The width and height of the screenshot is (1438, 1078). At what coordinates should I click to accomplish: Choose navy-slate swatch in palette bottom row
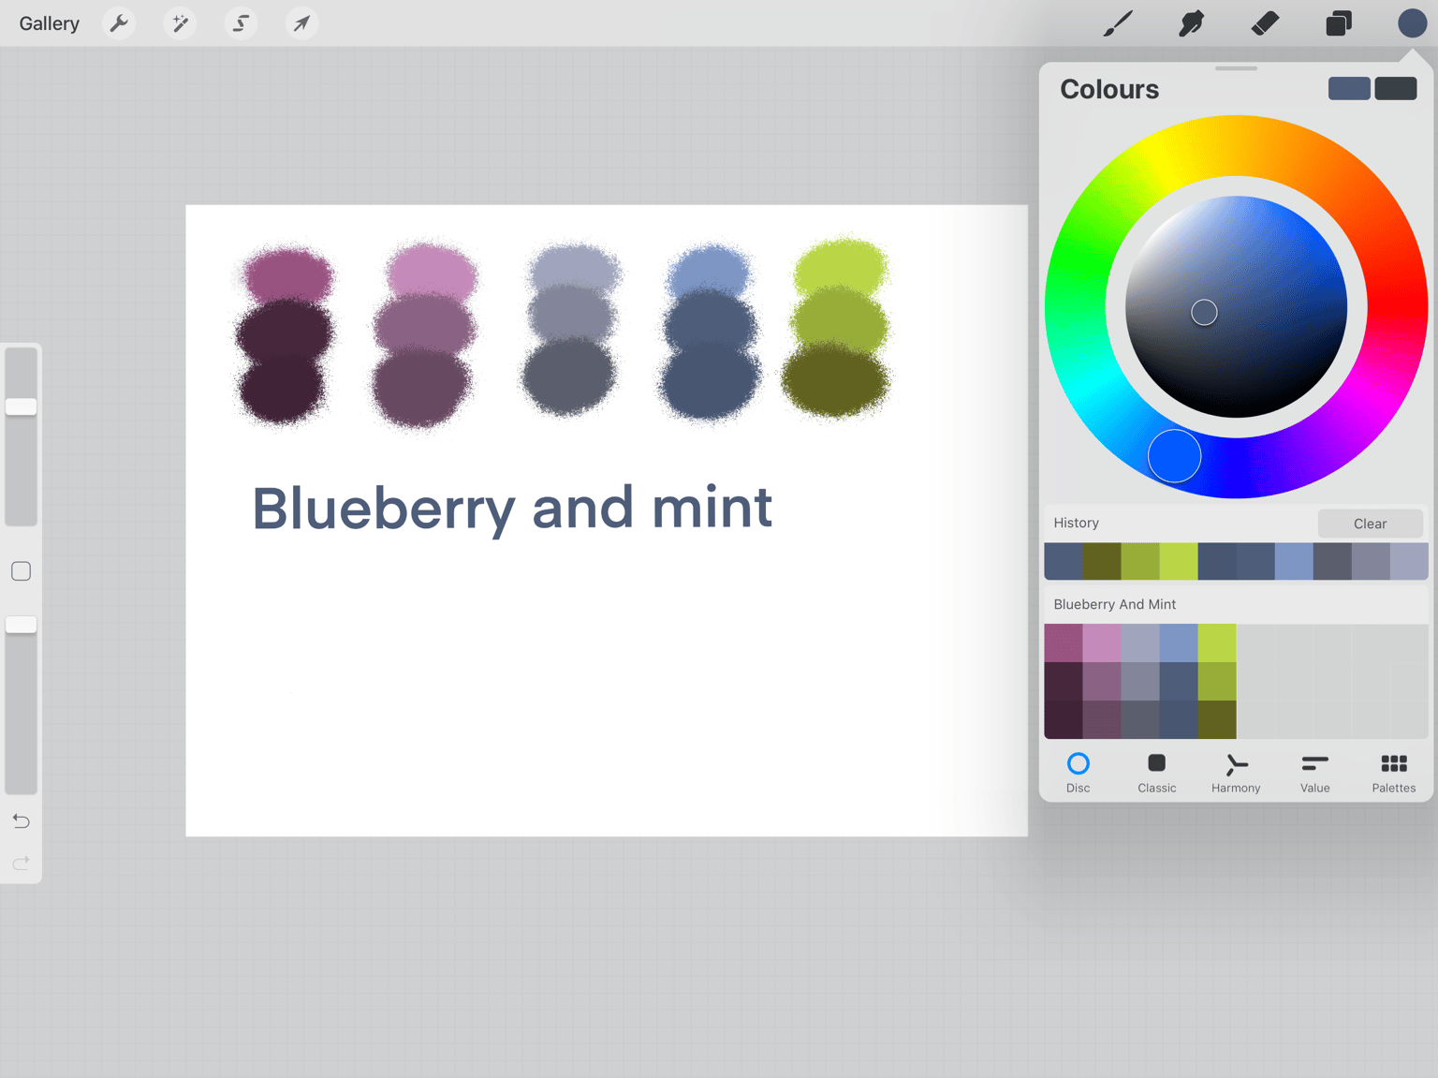[x=1179, y=719]
